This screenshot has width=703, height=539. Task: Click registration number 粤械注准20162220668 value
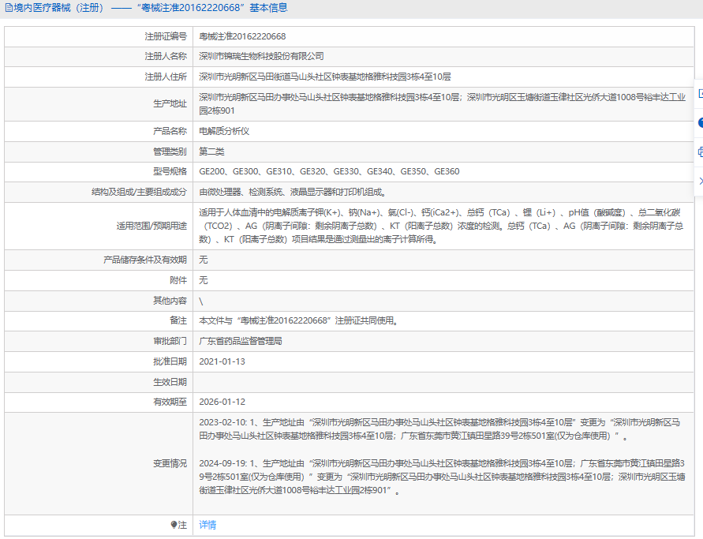click(x=242, y=36)
